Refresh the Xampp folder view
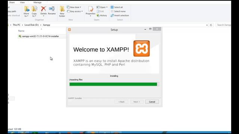 click(x=211, y=25)
